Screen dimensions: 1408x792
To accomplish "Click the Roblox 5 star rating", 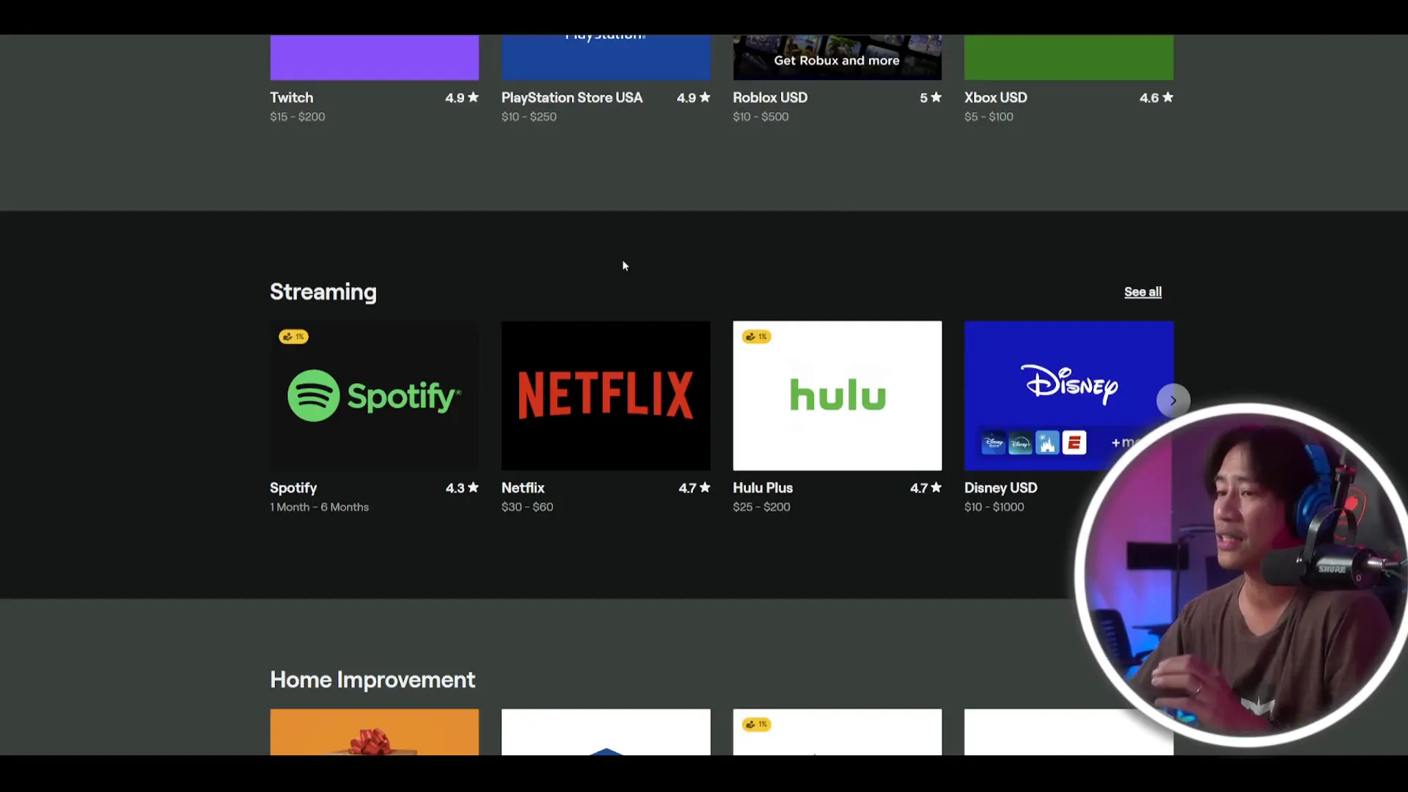I will click(931, 98).
